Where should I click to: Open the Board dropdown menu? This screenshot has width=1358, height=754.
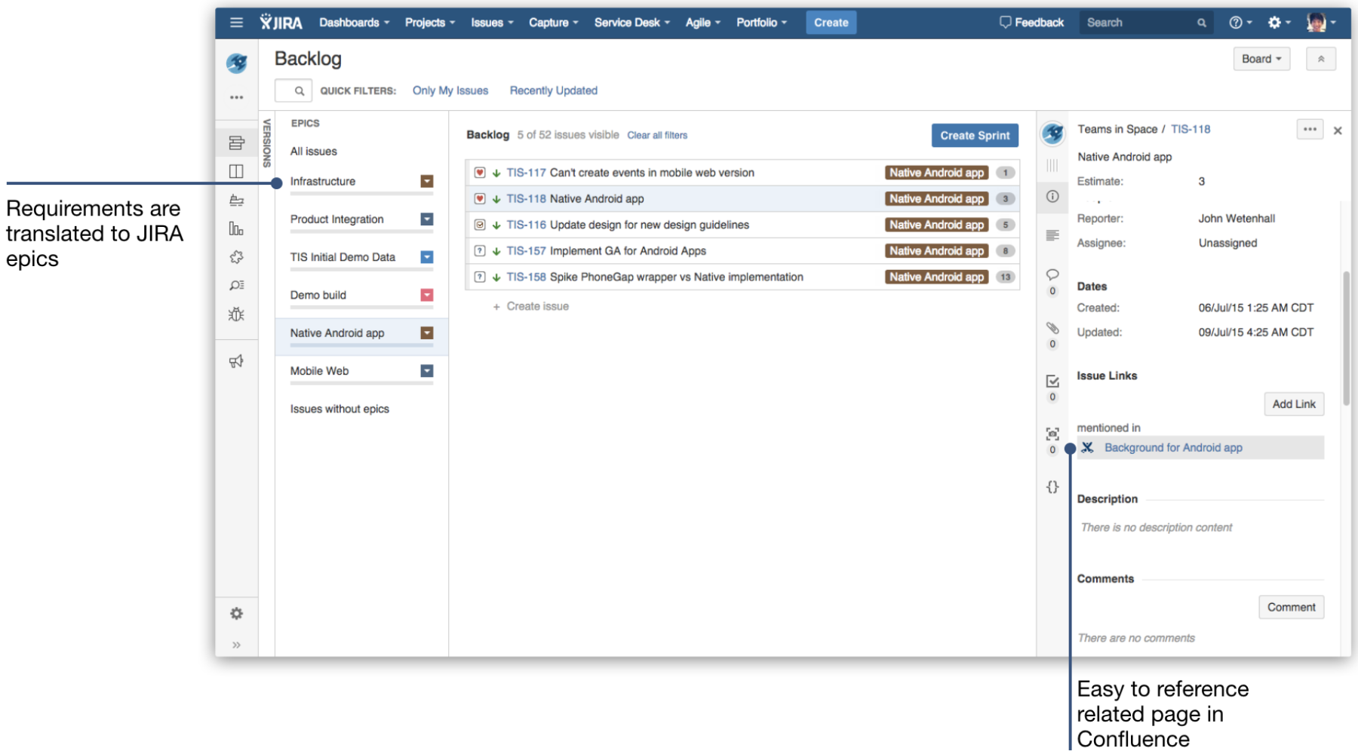(x=1261, y=58)
